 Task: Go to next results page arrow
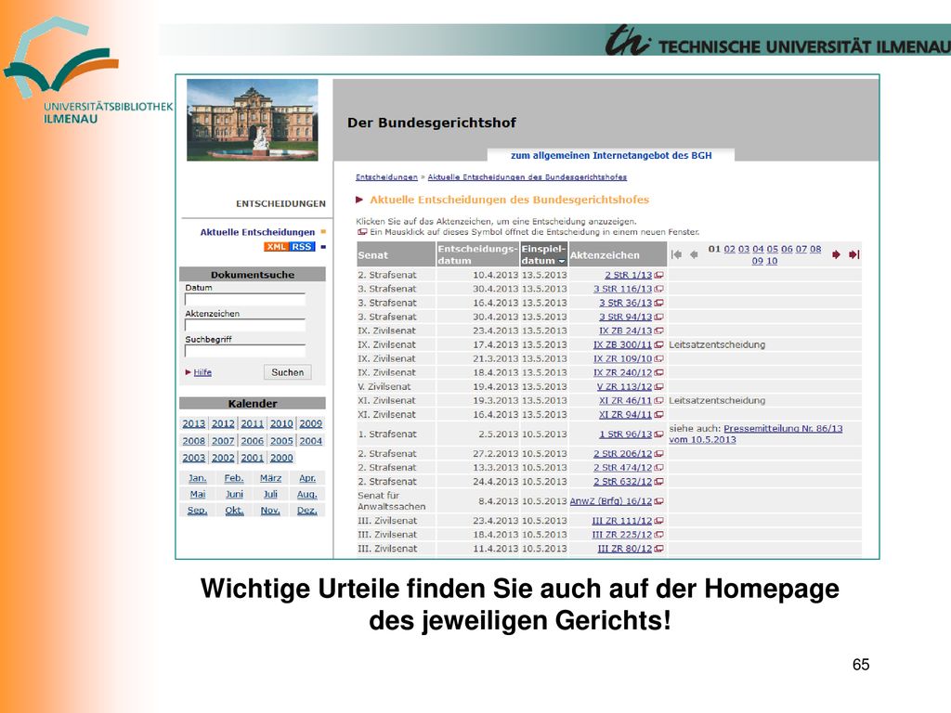pyautogui.click(x=837, y=254)
